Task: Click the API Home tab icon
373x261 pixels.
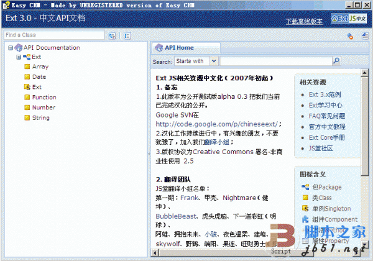Action: 159,48
